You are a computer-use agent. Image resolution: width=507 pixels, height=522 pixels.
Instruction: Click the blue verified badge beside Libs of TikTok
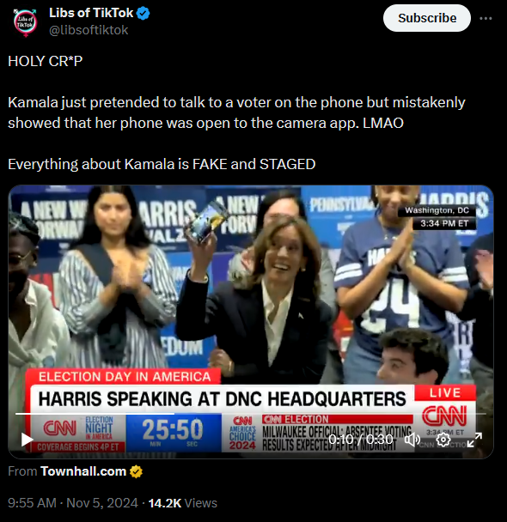144,14
